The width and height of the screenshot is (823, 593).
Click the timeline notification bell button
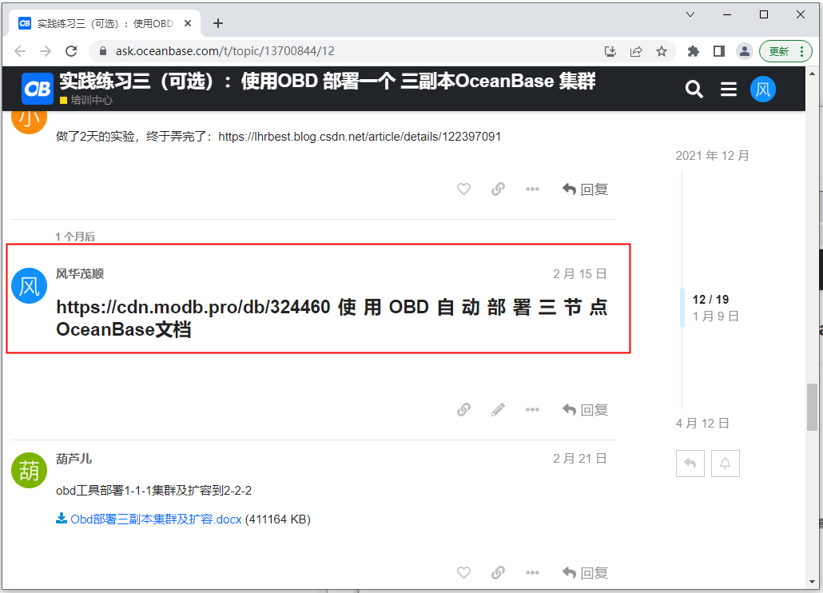726,464
